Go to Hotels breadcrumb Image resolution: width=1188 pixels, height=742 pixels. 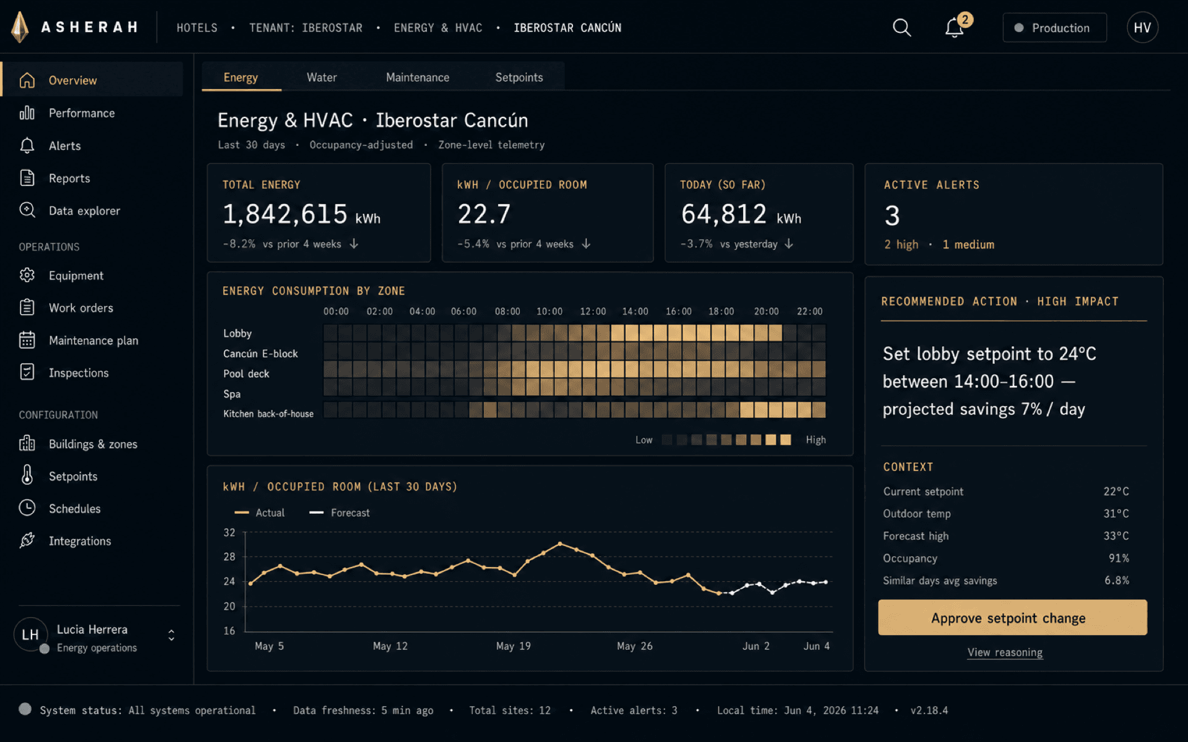[x=197, y=28]
